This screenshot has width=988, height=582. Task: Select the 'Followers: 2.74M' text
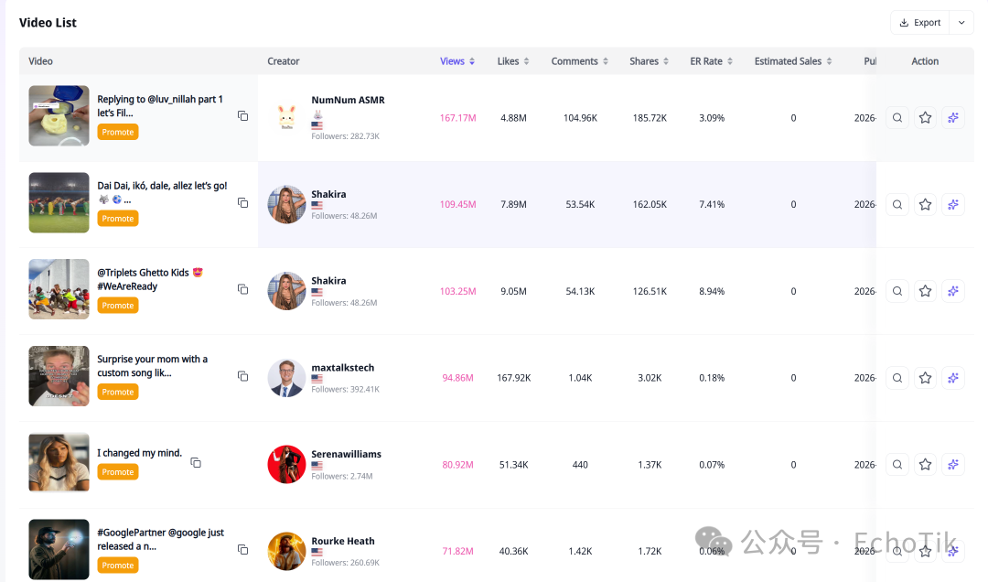pyautogui.click(x=342, y=476)
